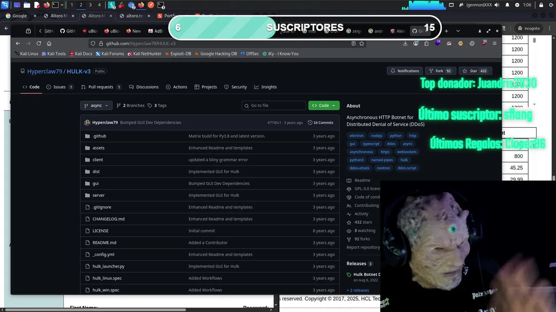Open the Pull requests tab
Image resolution: width=556 pixels, height=312 pixels.
(x=101, y=87)
